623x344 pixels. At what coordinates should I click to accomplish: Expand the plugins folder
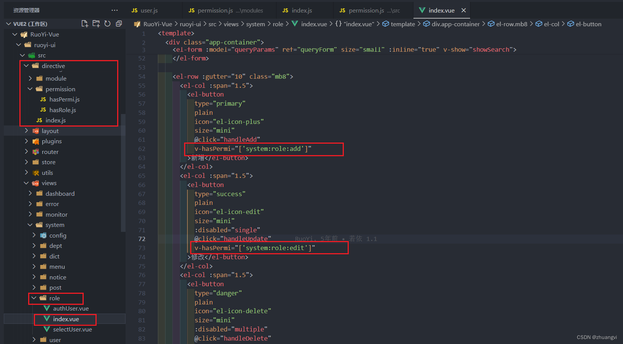26,141
